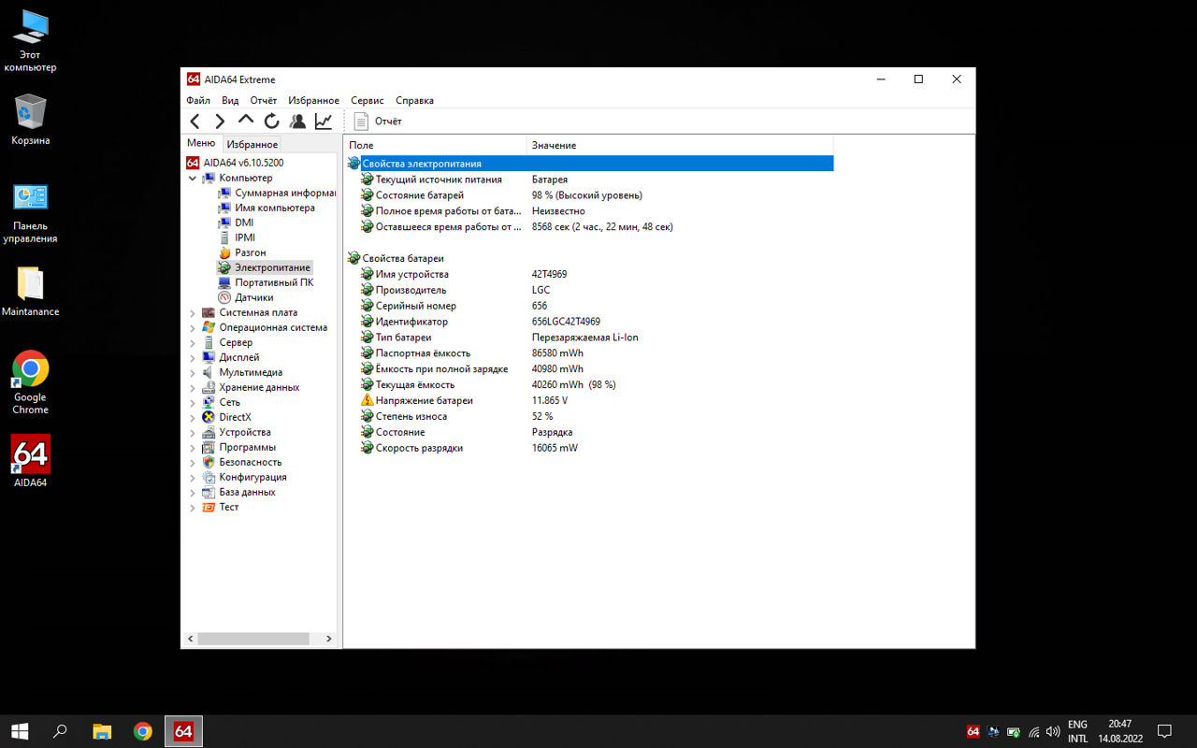
Task: Click the up-level arrow toolbar icon
Action: [246, 121]
